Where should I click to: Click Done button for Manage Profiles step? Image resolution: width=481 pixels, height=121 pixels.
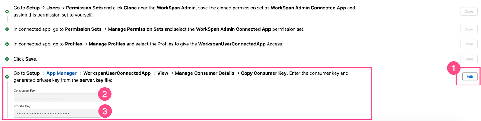469,44
